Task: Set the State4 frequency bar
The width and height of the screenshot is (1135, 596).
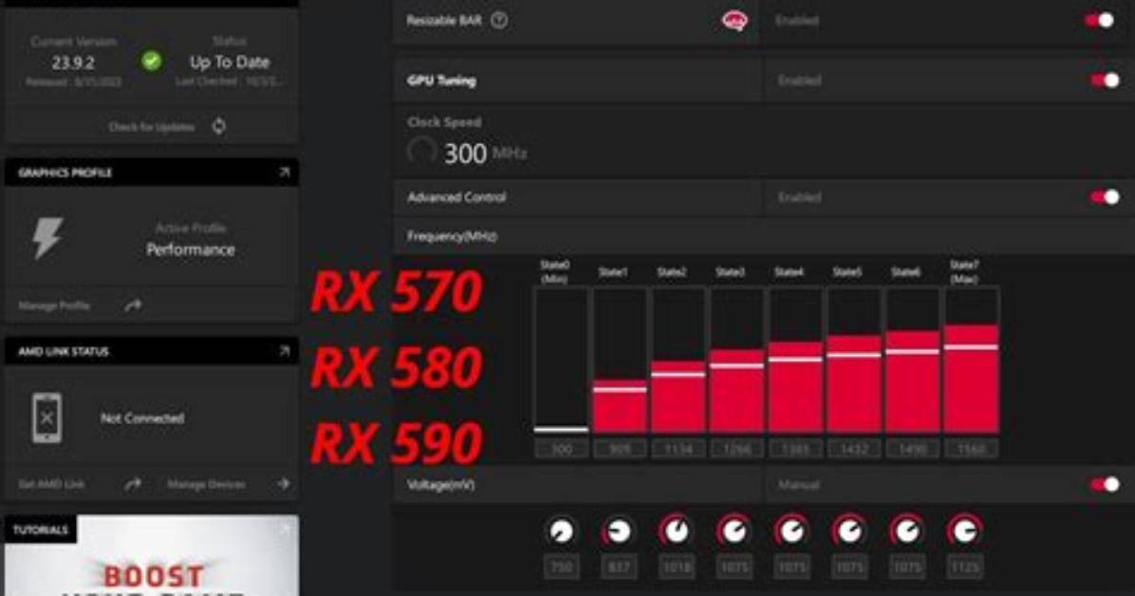Action: tap(795, 360)
